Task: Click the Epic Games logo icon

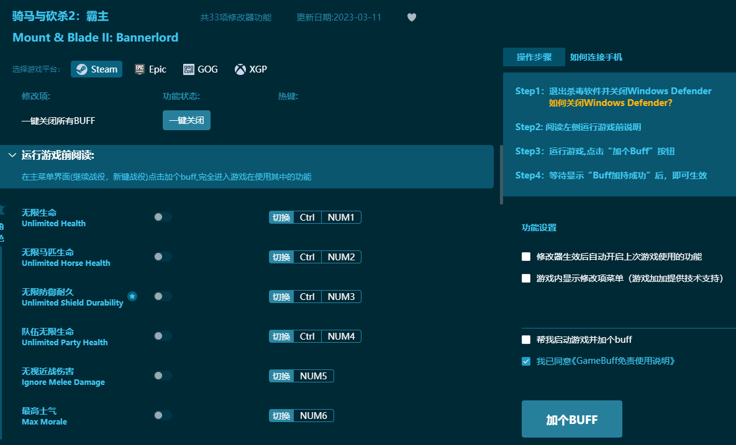Action: 139,69
